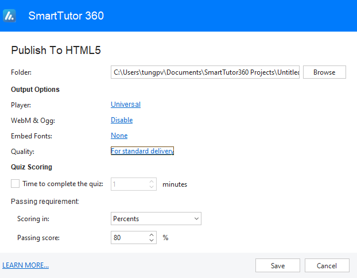Image resolution: width=357 pixels, height=278 pixels.
Task: Open the Embed Fonts None link
Action: [x=119, y=136]
